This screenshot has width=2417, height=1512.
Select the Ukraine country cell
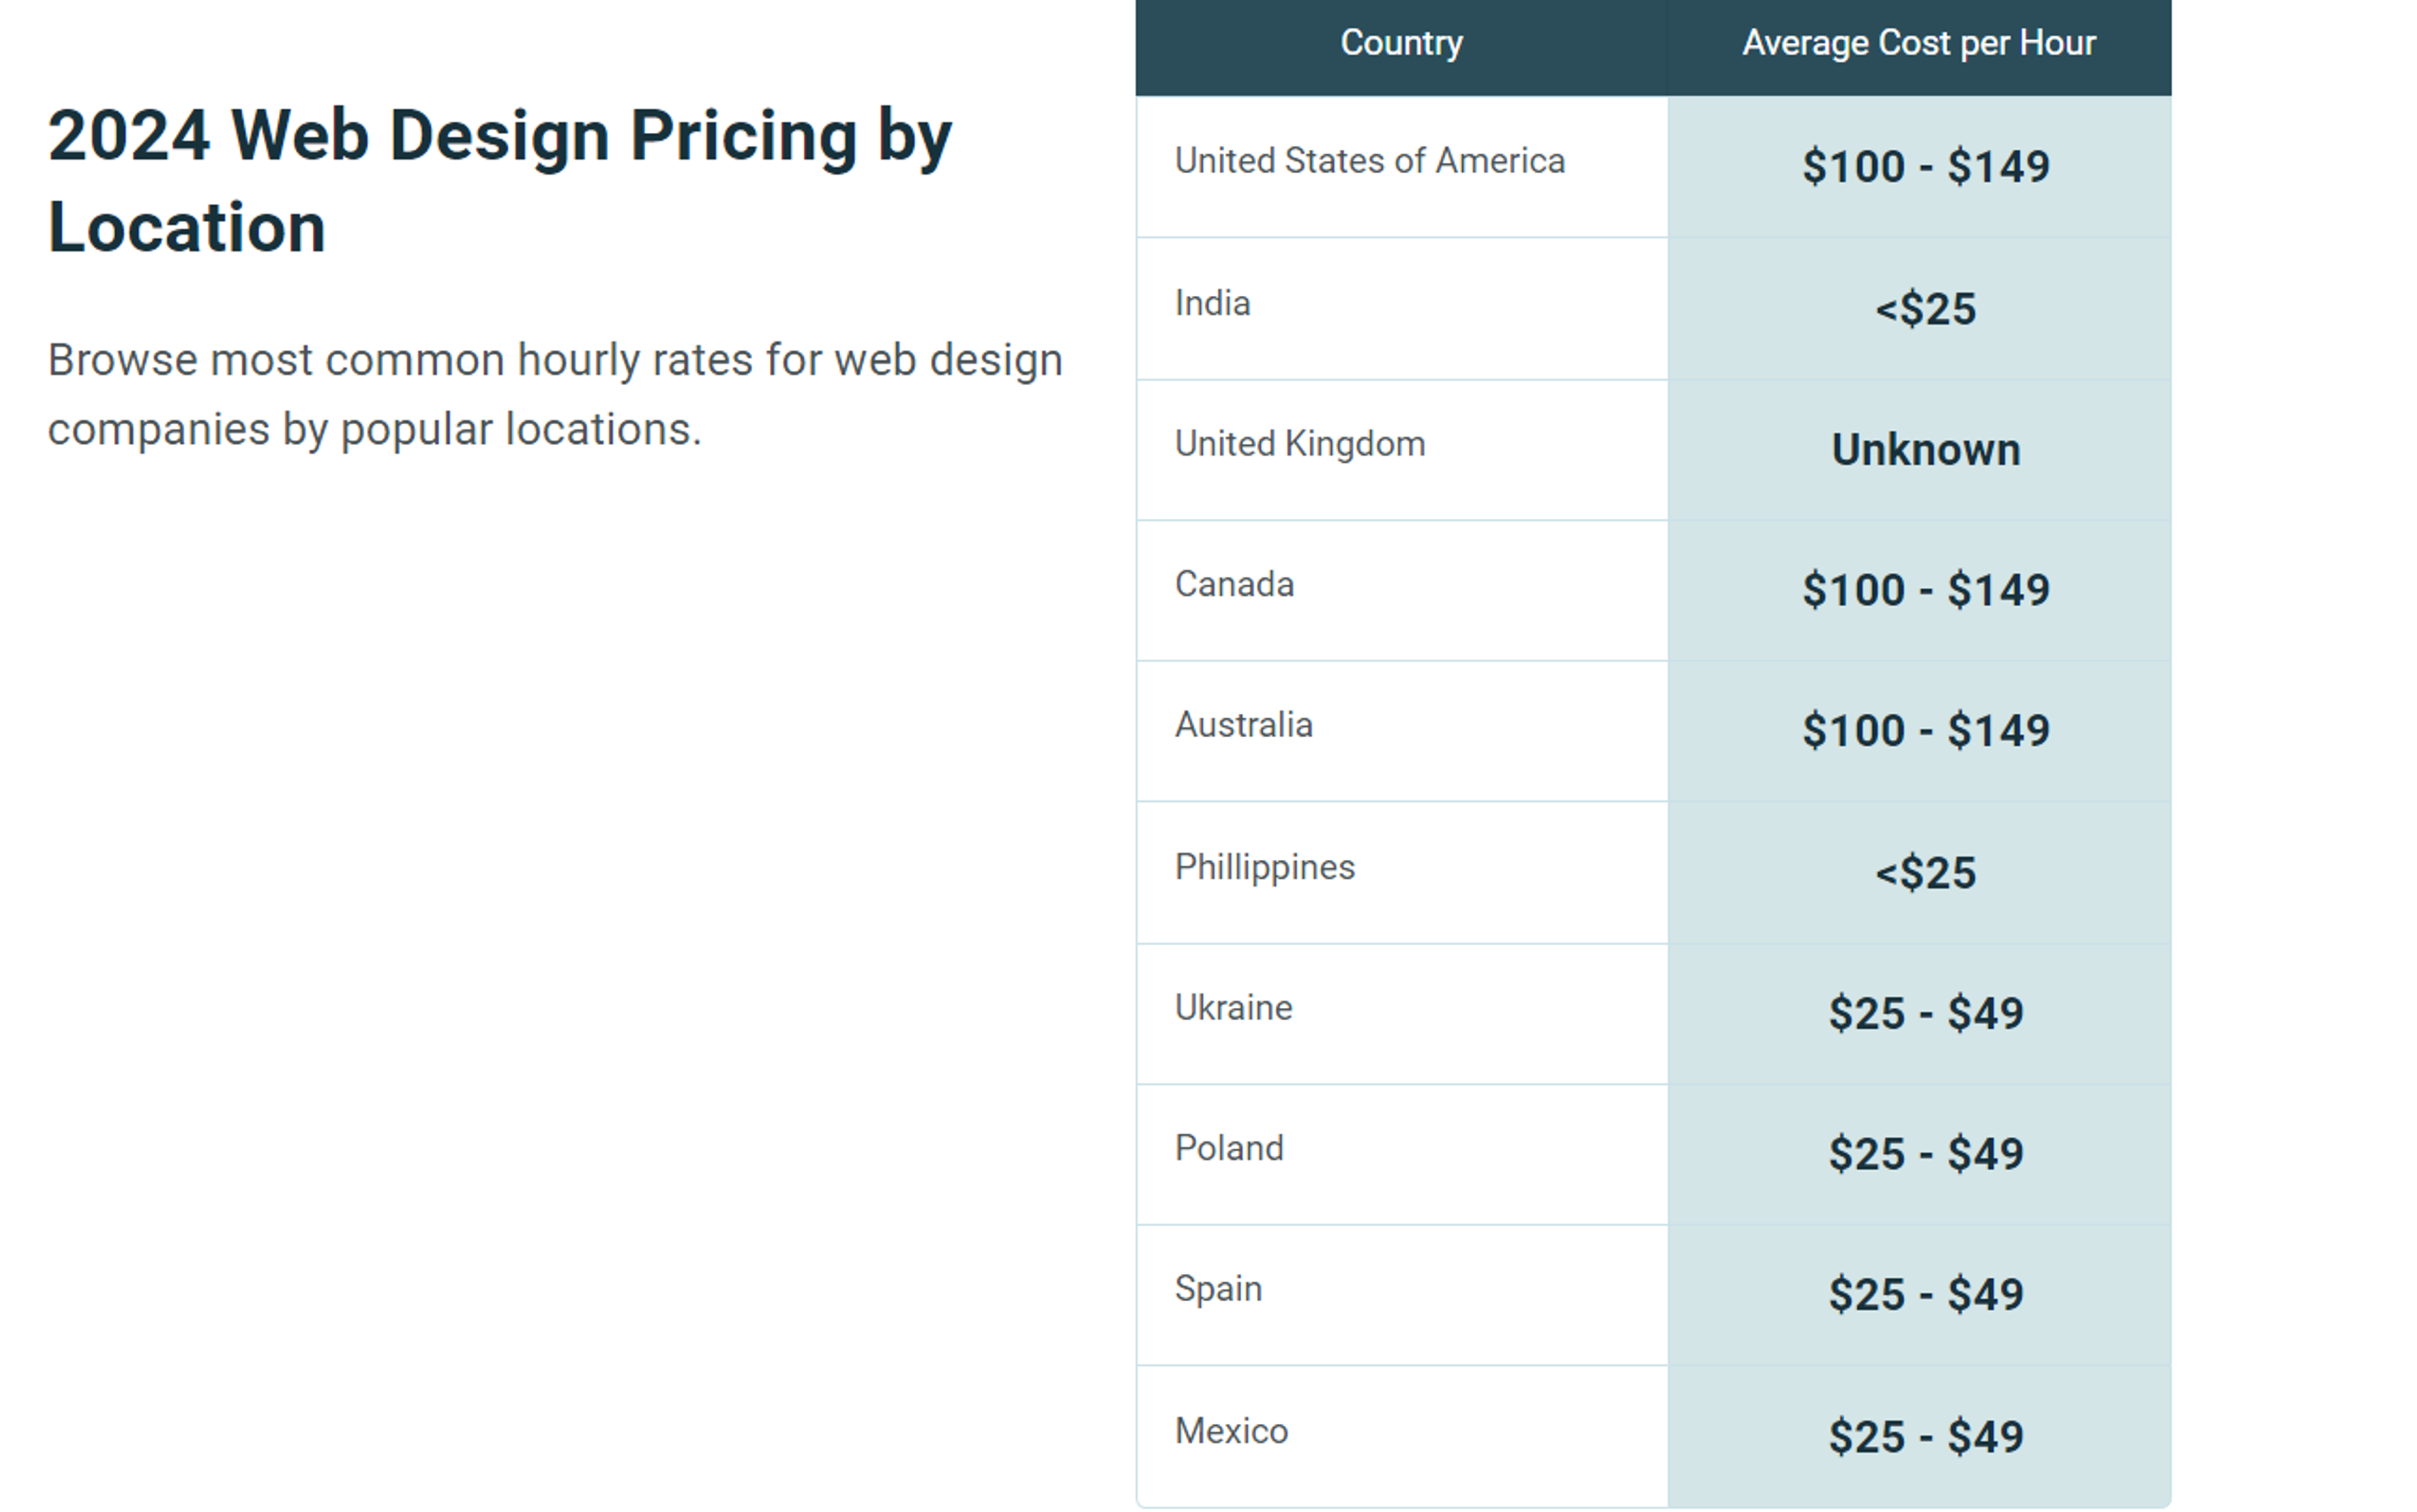1402,1013
